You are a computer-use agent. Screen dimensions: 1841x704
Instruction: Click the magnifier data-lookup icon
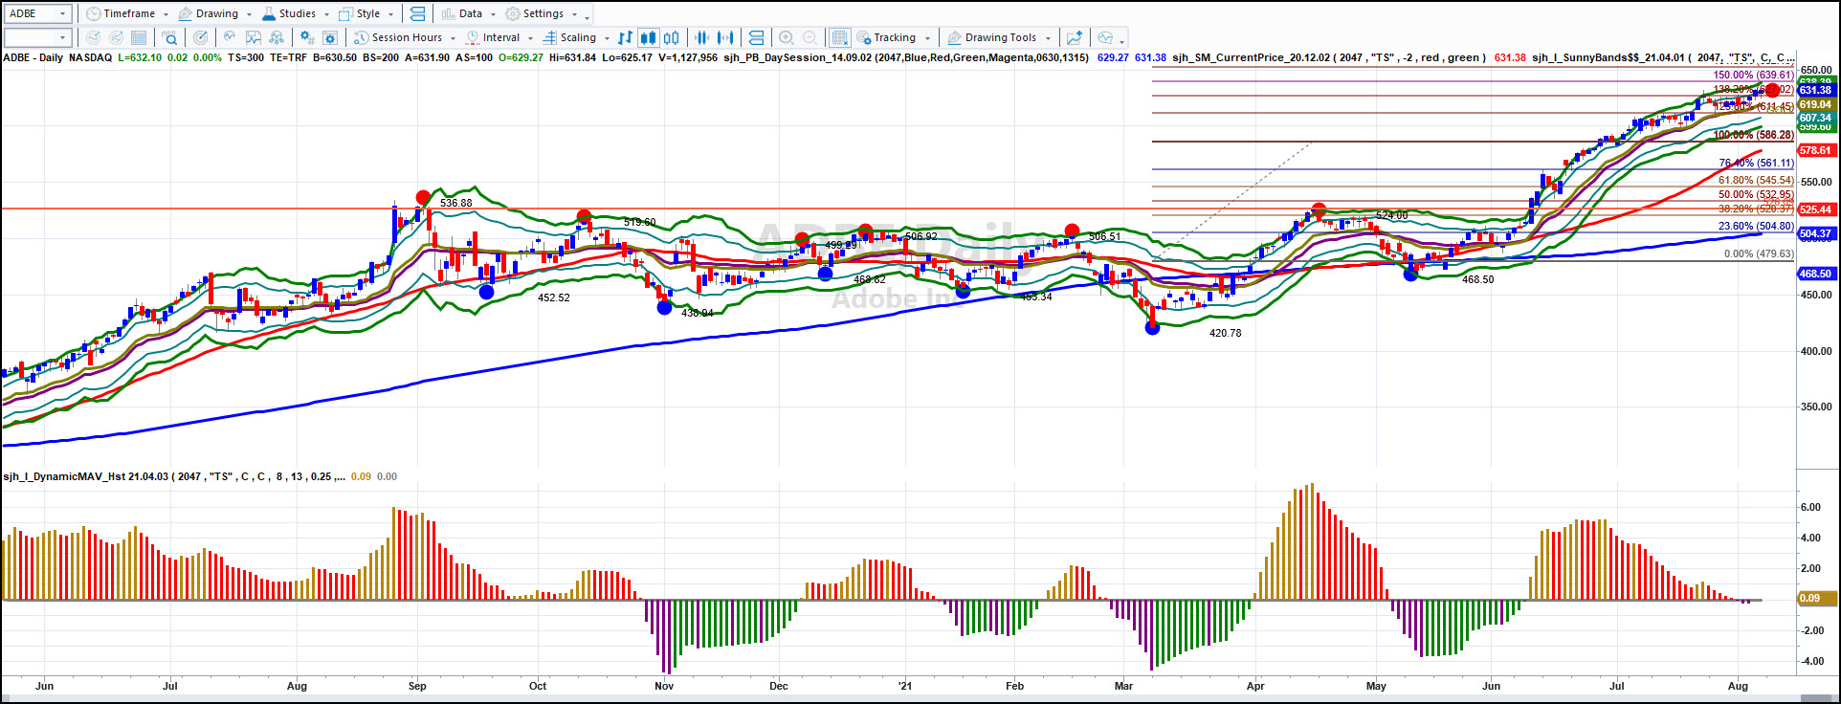(x=169, y=37)
